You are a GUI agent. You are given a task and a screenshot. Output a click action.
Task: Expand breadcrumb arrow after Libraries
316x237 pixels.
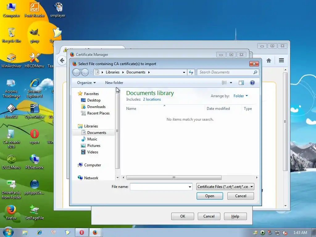[x=123, y=72]
